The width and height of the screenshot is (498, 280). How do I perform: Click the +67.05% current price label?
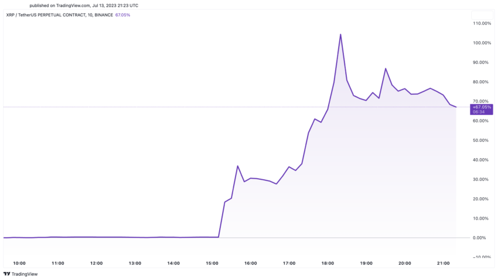482,107
